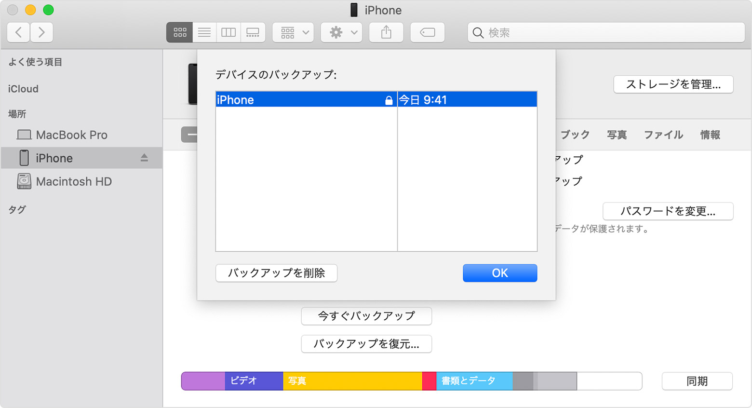Screen dimensions: 752x408
Task: Confirm dialog with OK button
Action: 500,273
